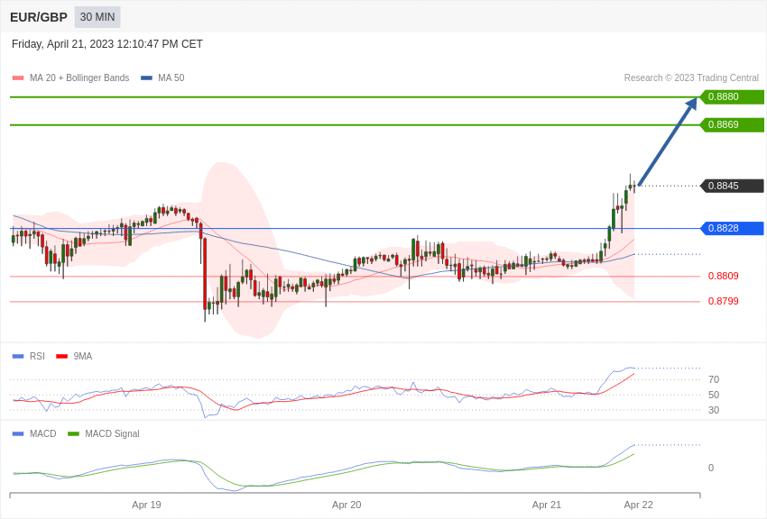Click the MA 20 + Bollinger Bands legend swatch
The image size is (767, 519).
(18, 78)
